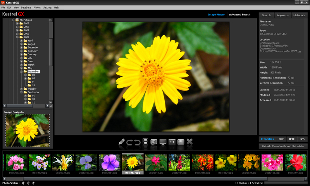Set zoom with the 1:1 icon

(172, 142)
